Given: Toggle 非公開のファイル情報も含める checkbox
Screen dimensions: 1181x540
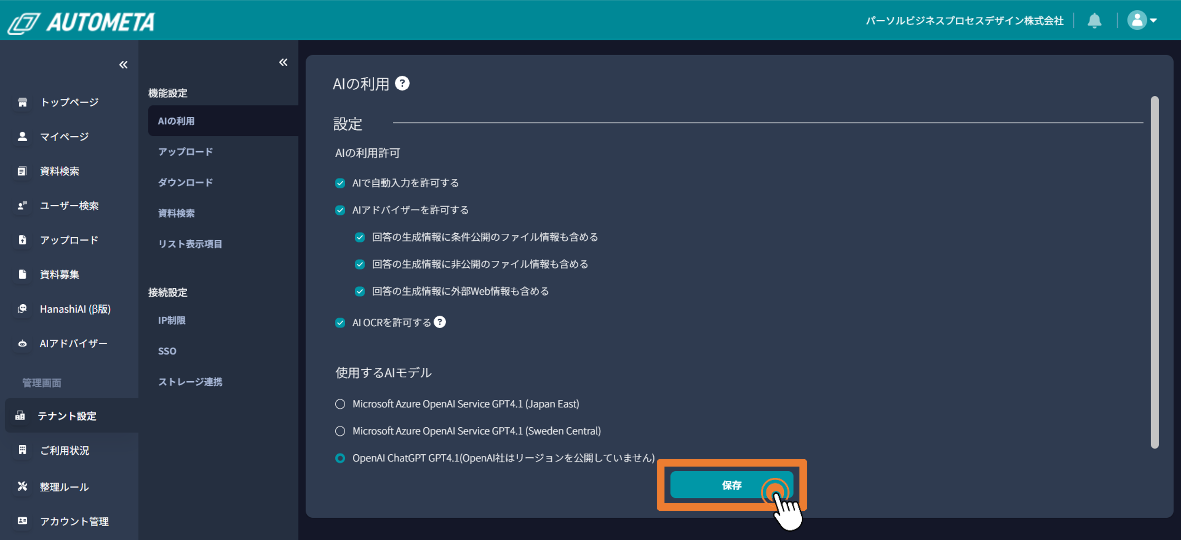Looking at the screenshot, I should (x=360, y=264).
